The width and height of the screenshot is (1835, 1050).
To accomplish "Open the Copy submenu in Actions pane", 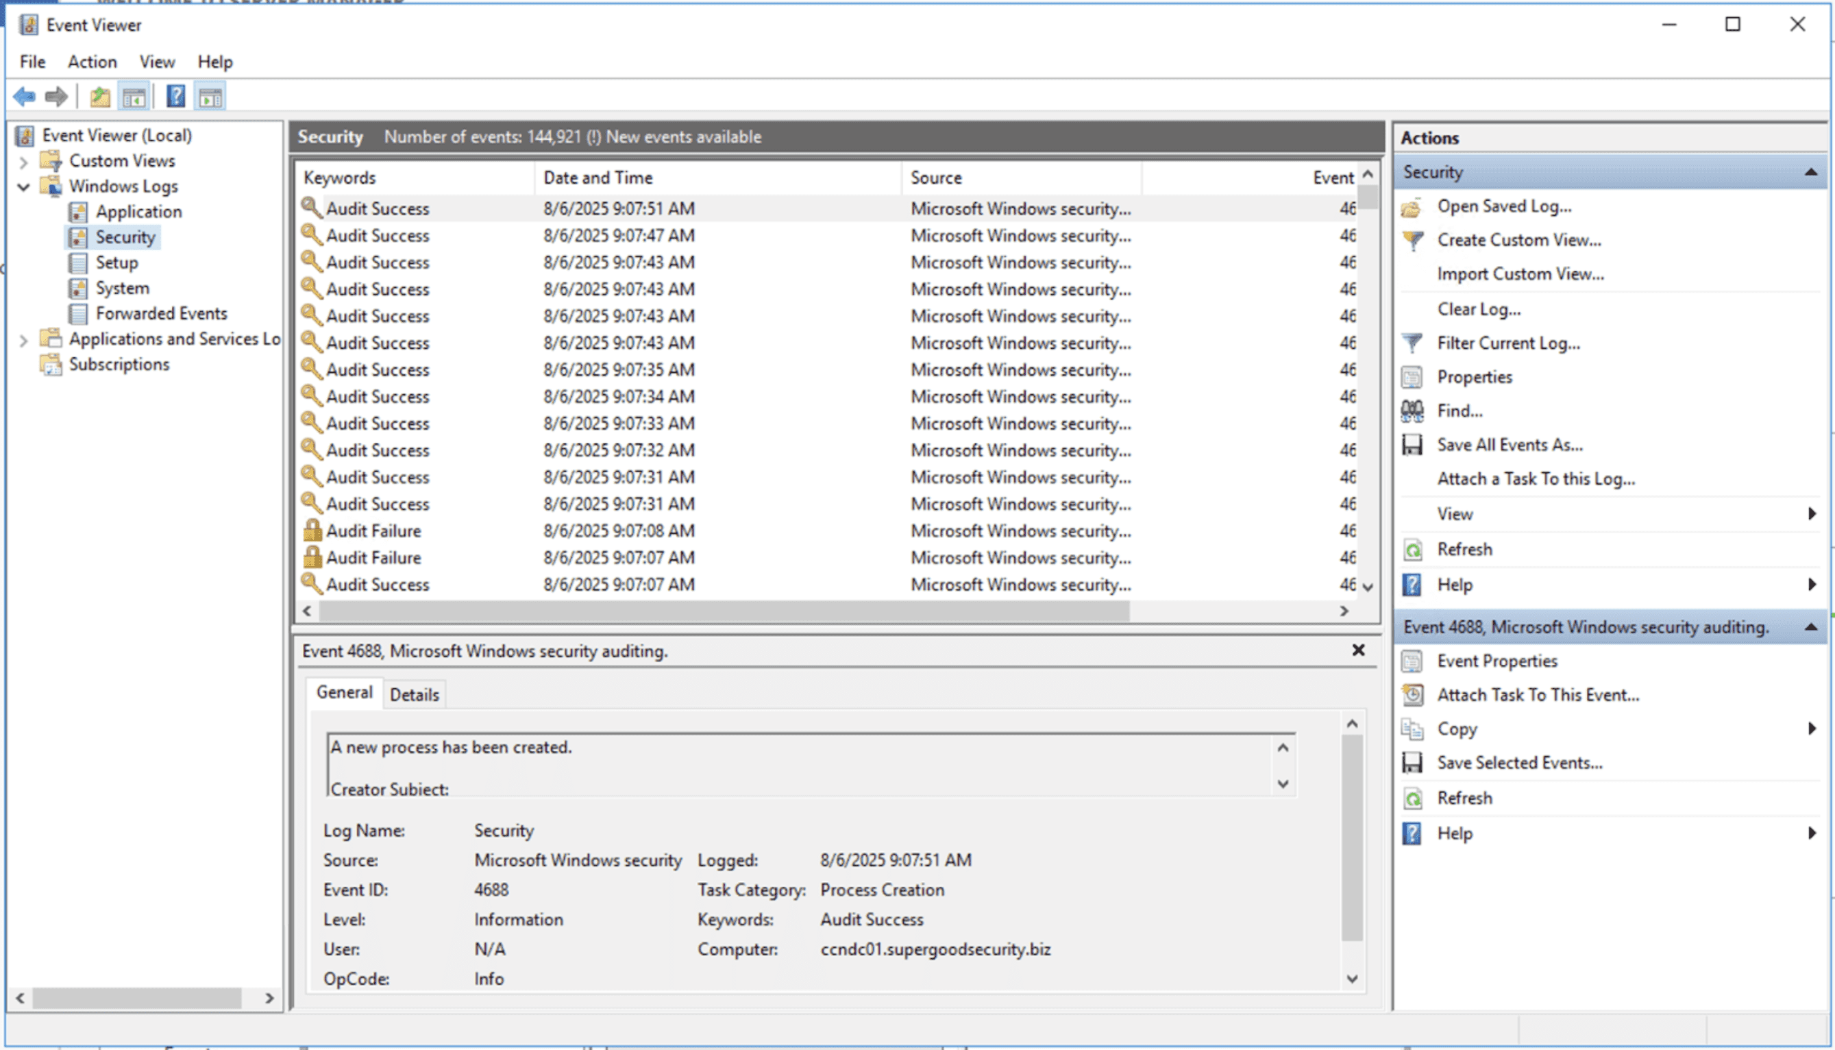I will point(1812,729).
